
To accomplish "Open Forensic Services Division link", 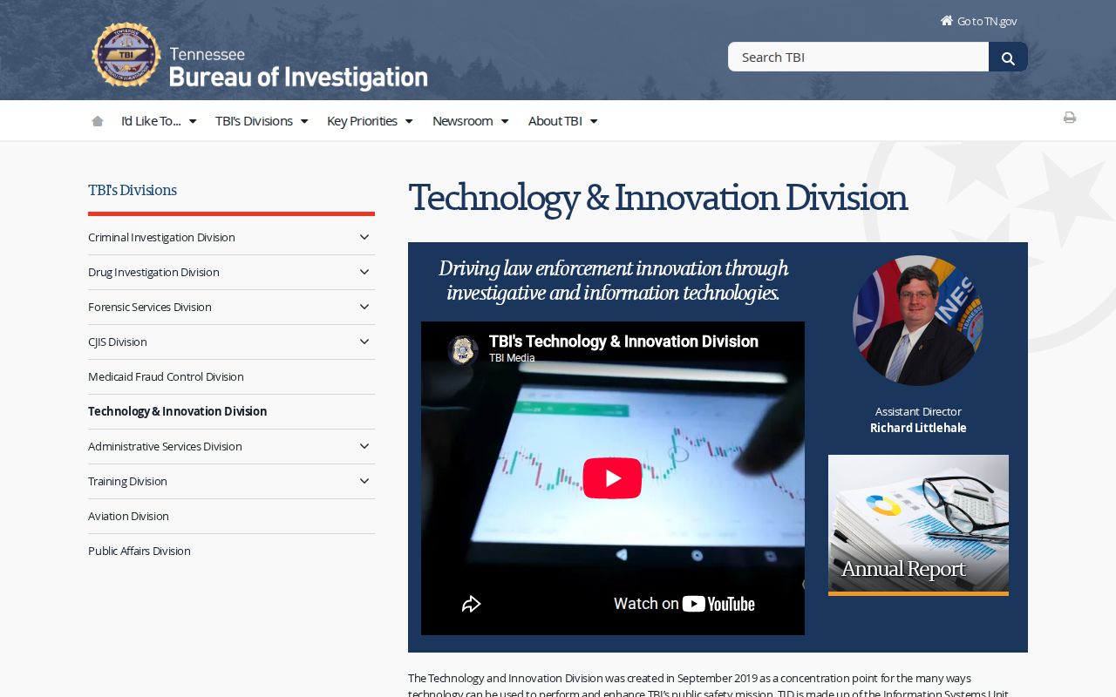I will (150, 307).
